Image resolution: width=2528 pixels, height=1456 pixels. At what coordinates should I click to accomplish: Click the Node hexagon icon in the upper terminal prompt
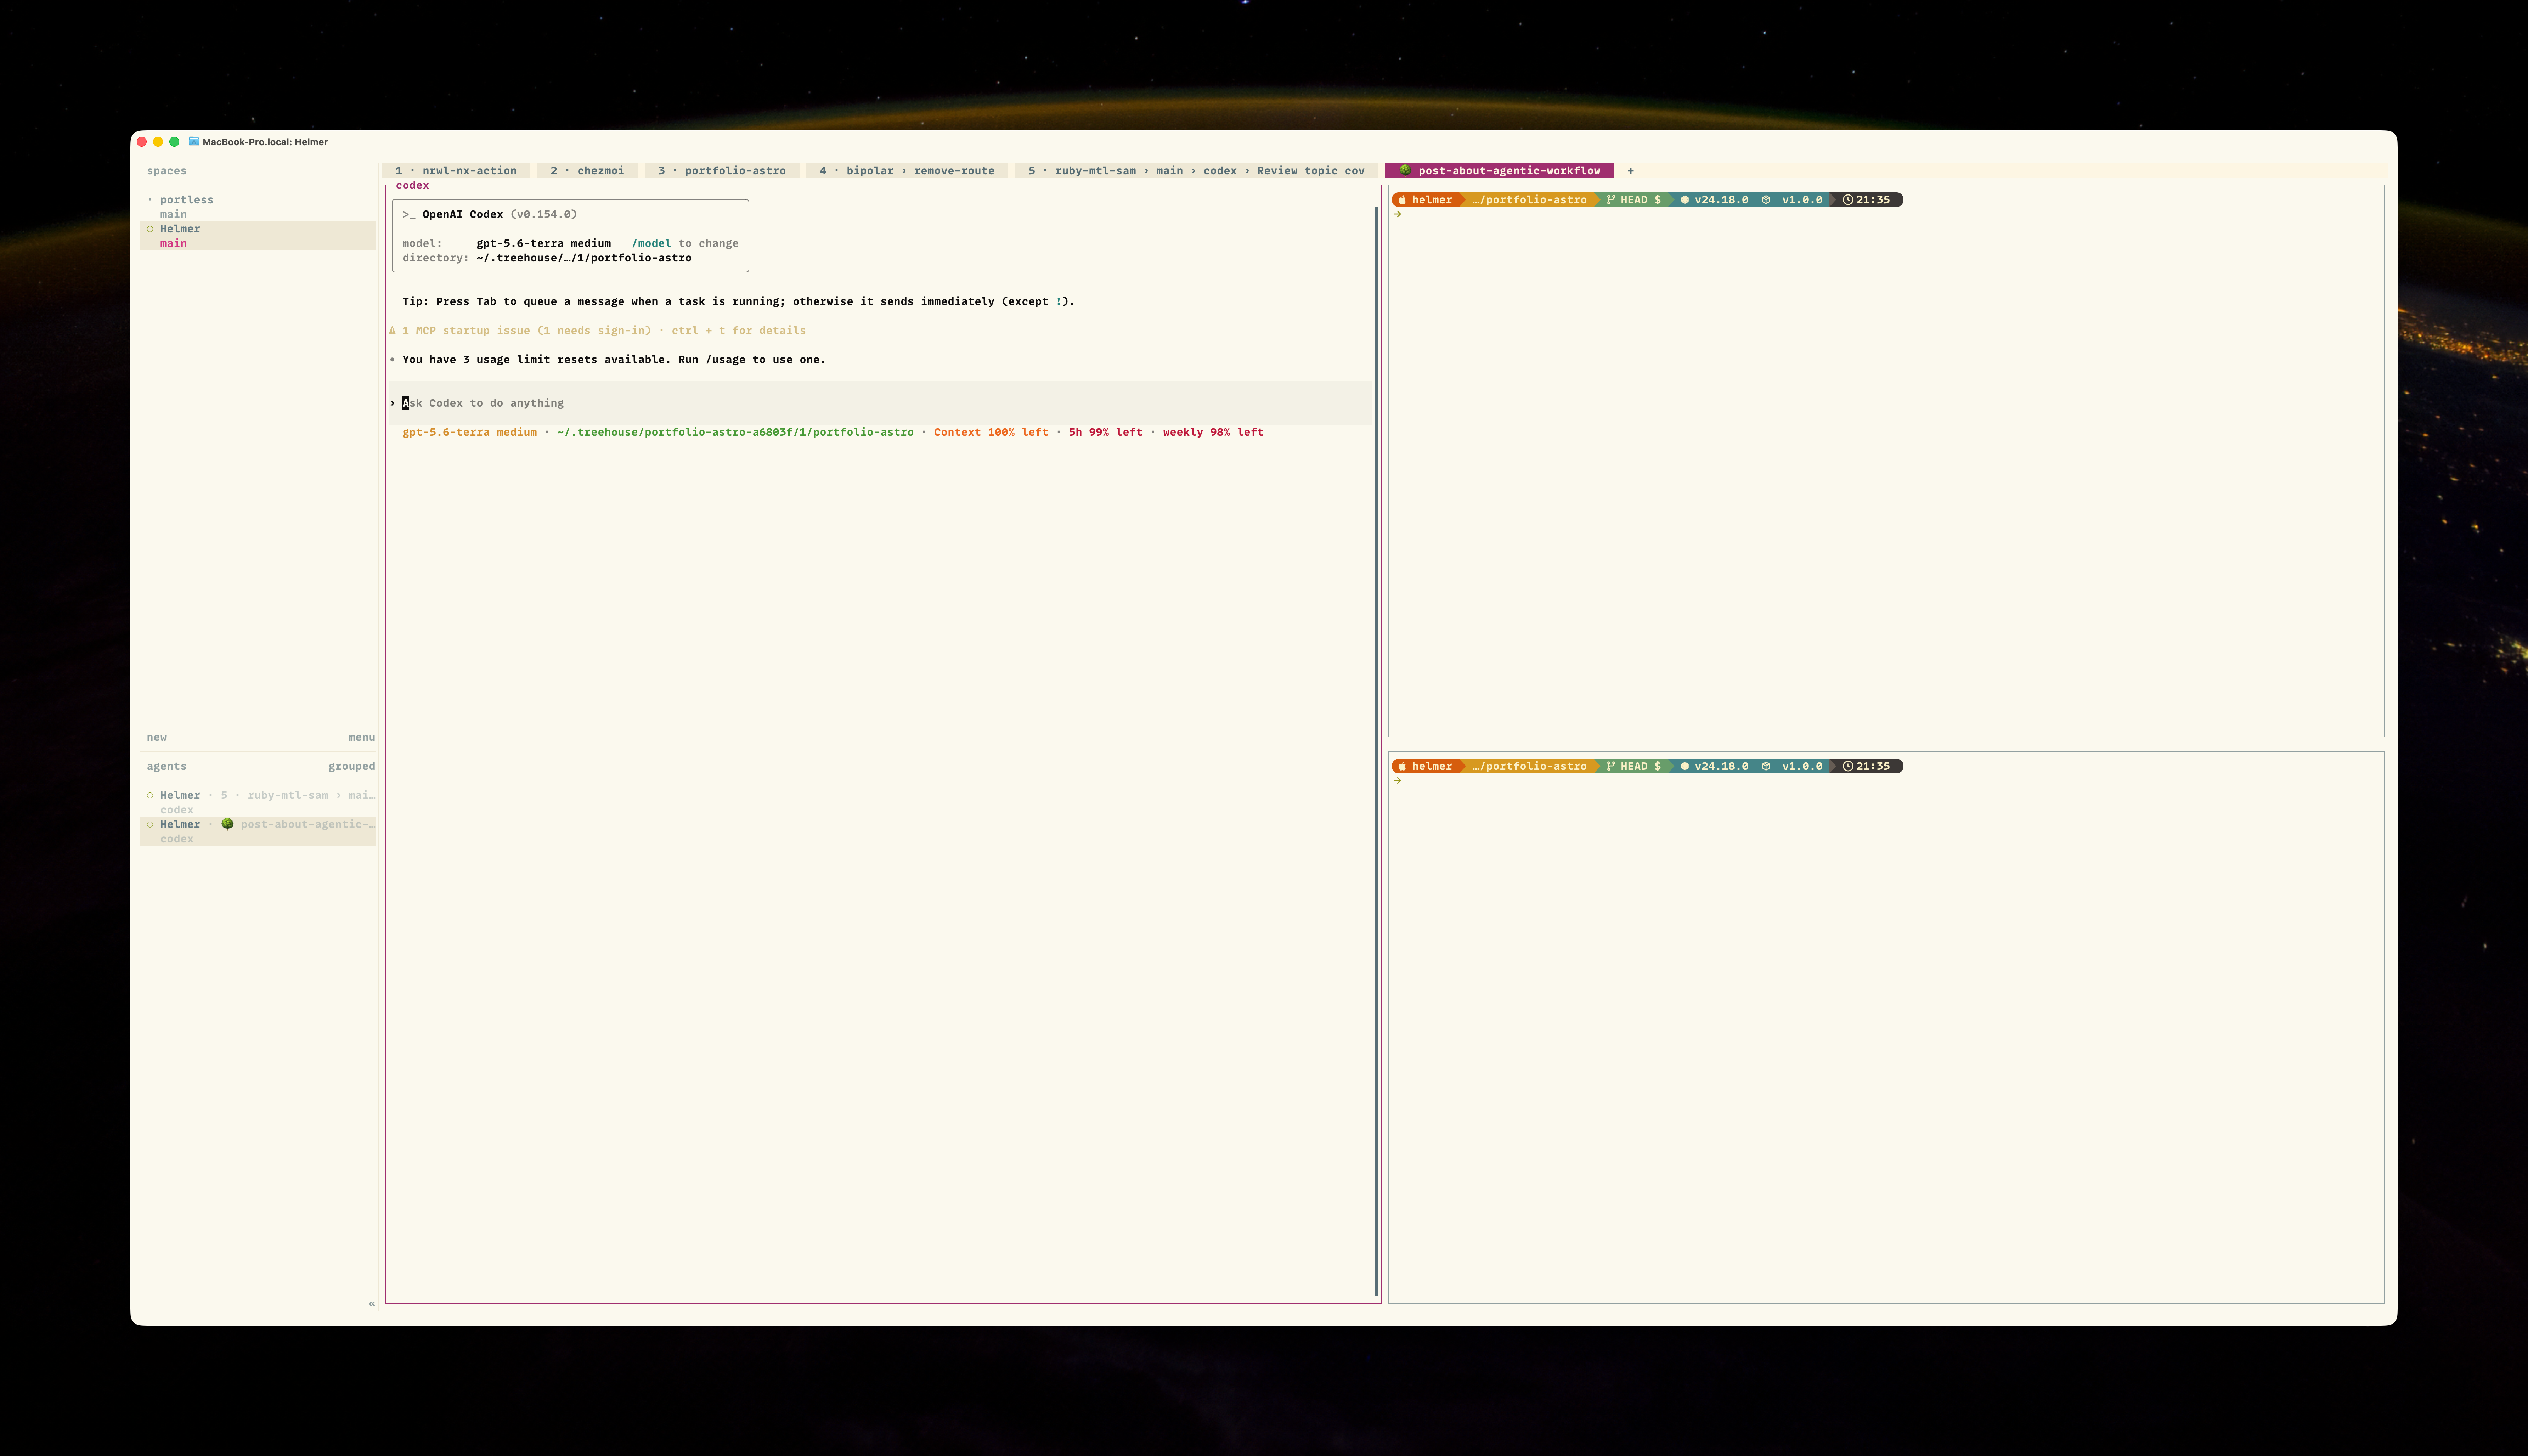(x=1685, y=200)
